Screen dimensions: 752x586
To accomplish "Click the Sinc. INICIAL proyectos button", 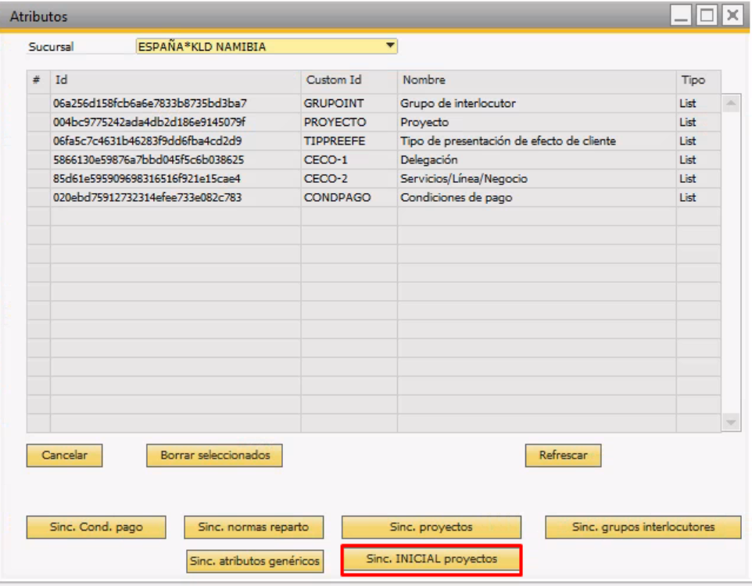I will coord(432,559).
